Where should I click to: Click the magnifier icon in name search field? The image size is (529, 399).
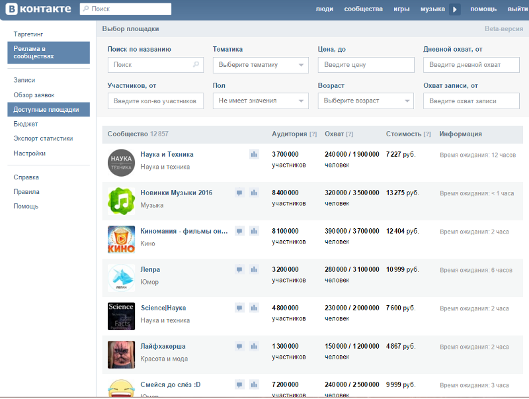coord(196,64)
